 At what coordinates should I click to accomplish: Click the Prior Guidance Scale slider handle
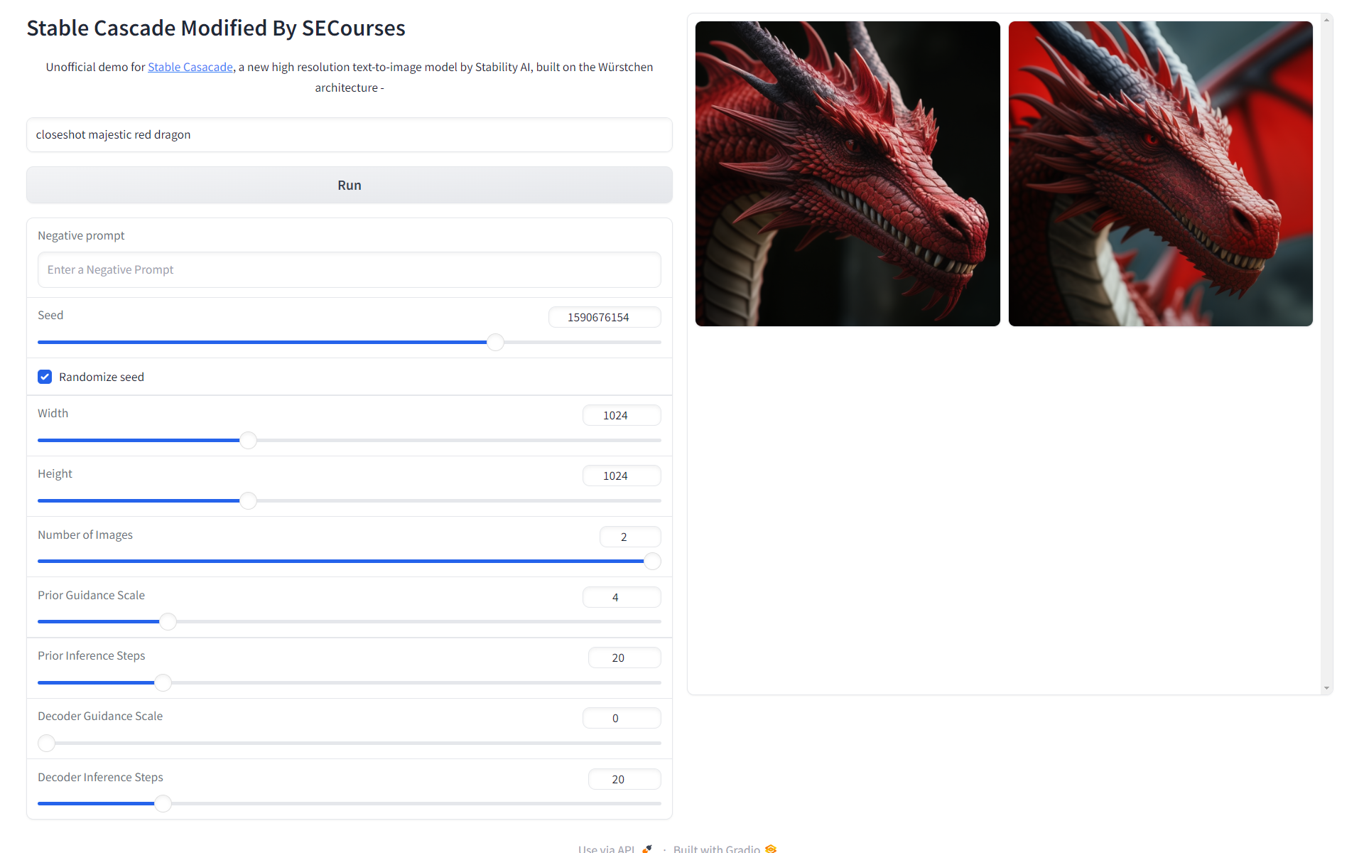pos(168,622)
